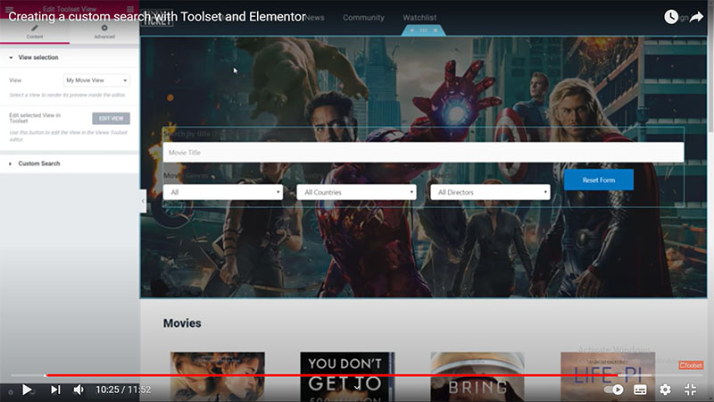The height and width of the screenshot is (402, 714).
Task: Open the All Countries dropdown
Action: pos(356,192)
